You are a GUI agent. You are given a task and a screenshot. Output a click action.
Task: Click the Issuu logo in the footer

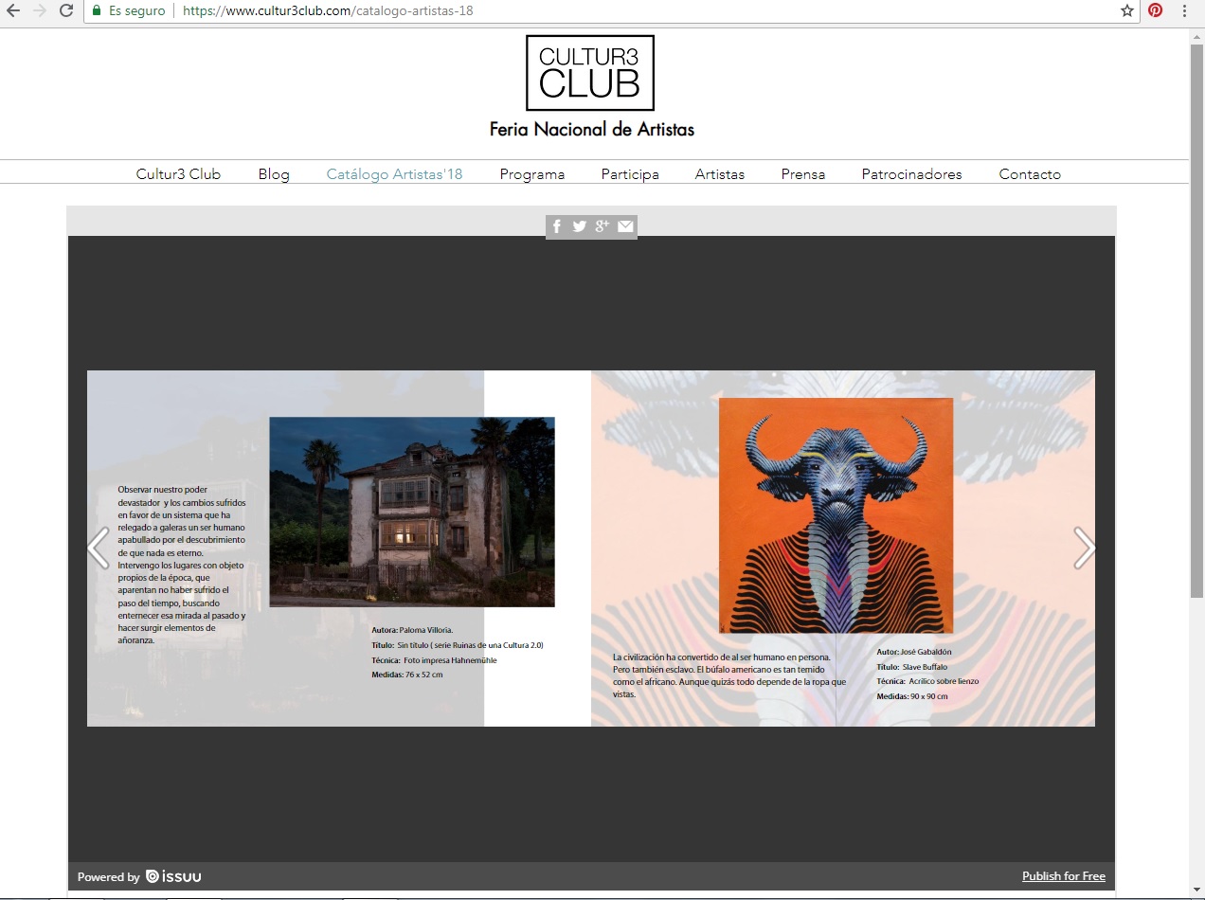tap(174, 876)
